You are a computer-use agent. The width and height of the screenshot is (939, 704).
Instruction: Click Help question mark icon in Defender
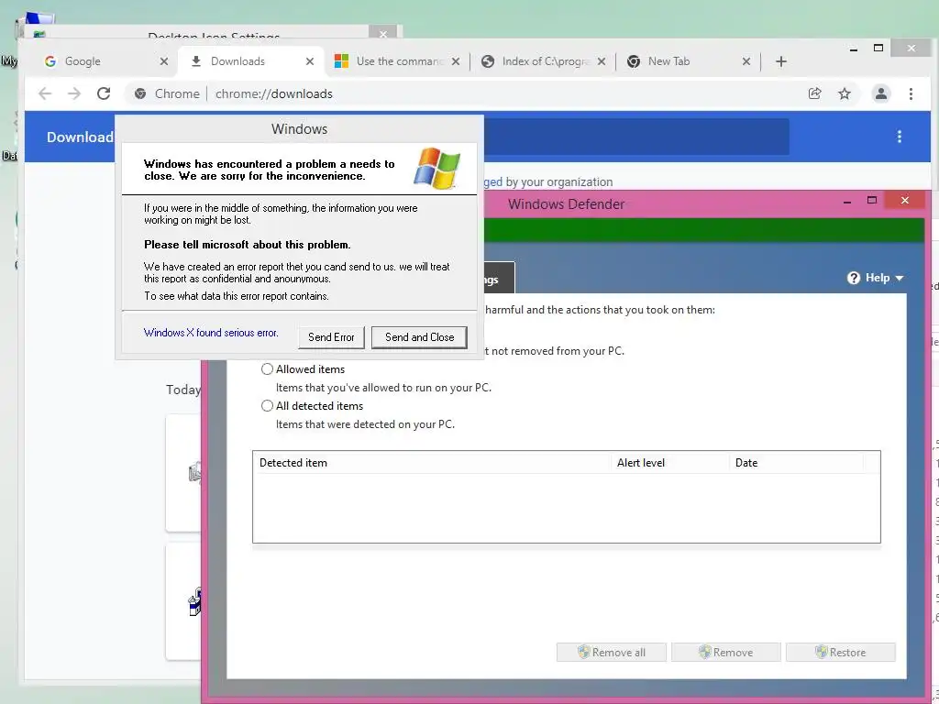854,278
